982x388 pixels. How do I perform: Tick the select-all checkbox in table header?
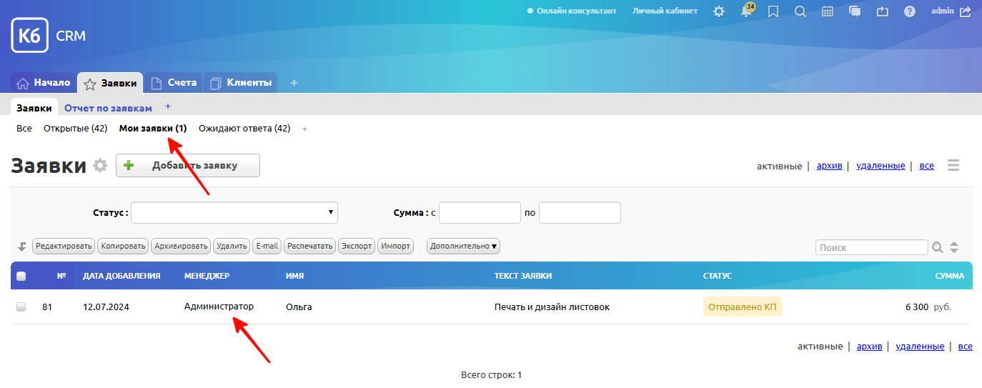21,276
